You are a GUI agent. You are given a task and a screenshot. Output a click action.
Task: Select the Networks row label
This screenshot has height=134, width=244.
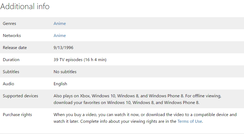[12, 36]
